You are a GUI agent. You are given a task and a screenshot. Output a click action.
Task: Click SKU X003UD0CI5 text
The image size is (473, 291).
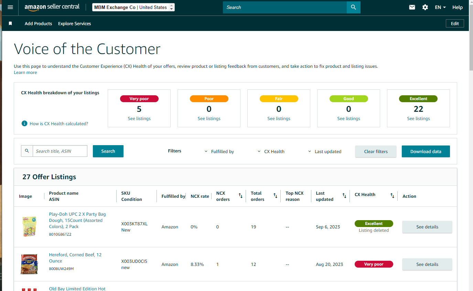click(134, 261)
